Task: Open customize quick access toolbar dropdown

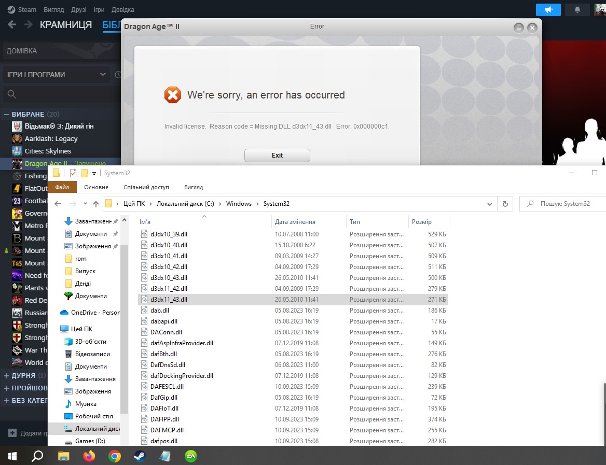Action: tap(94, 174)
